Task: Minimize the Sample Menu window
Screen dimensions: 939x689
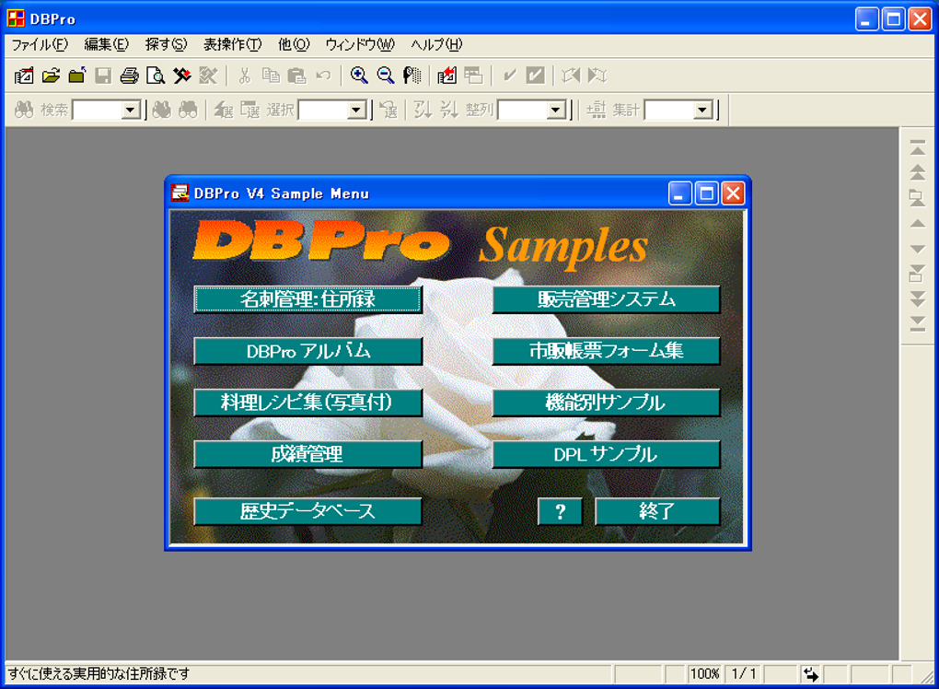Action: pos(679,194)
